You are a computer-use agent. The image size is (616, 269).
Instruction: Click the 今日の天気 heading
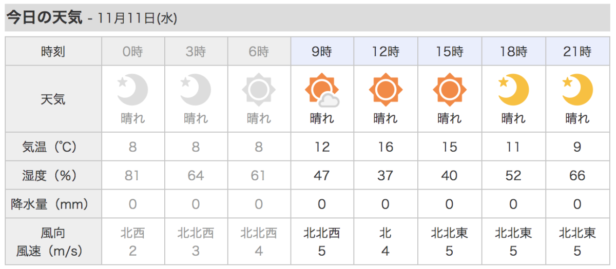44,18
